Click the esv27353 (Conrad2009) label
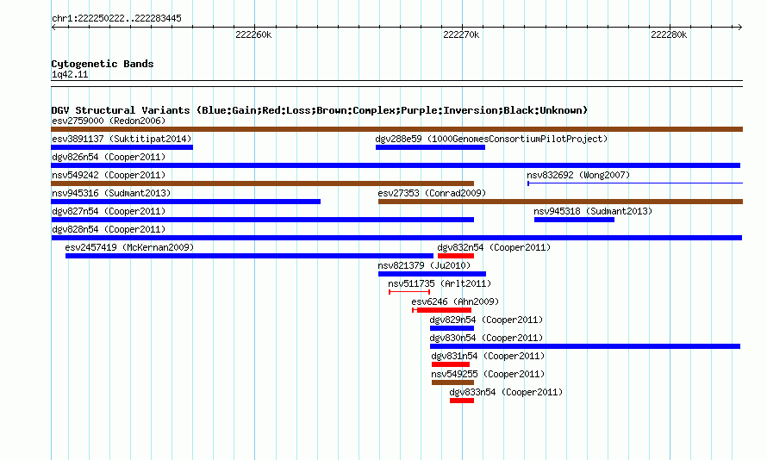Viewport: 767px width, 460px height. click(x=432, y=193)
